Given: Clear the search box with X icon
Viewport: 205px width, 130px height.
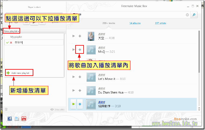Looking at the screenshot, I should point(187,15).
